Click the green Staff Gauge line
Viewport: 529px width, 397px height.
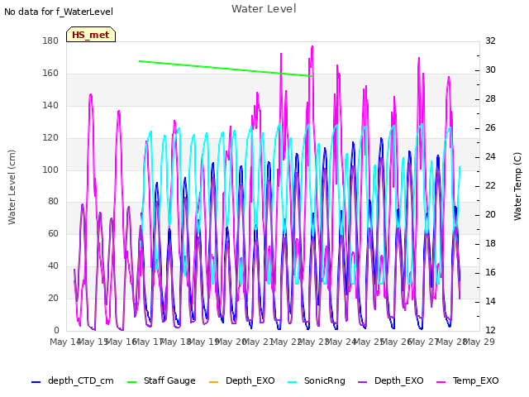tap(225, 69)
